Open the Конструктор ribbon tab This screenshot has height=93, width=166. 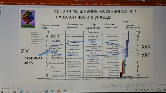click(x=31, y=3)
